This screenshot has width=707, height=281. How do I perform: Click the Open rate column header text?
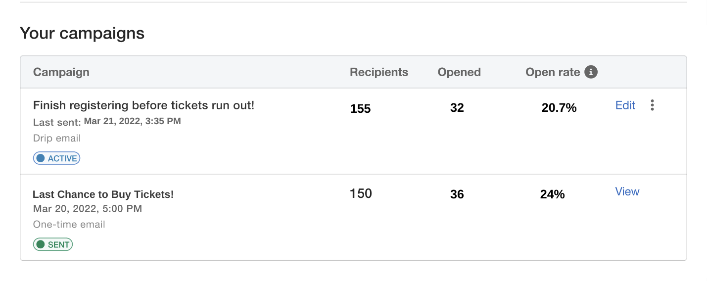coord(553,72)
